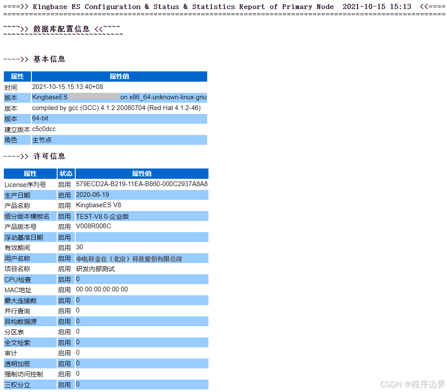
Task: Click the value '0' in 最大连接数 row
Action: pyautogui.click(x=78, y=300)
